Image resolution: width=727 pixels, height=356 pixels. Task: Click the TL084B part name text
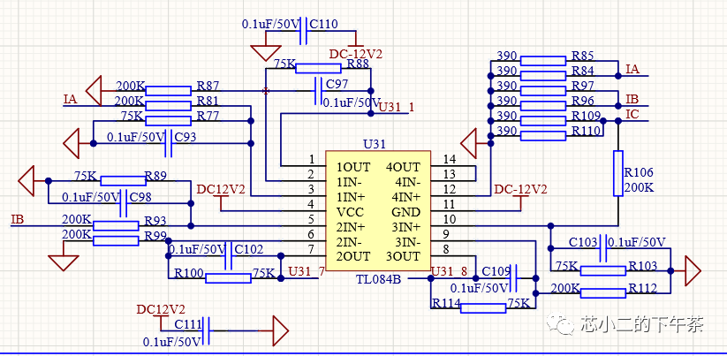(x=378, y=279)
